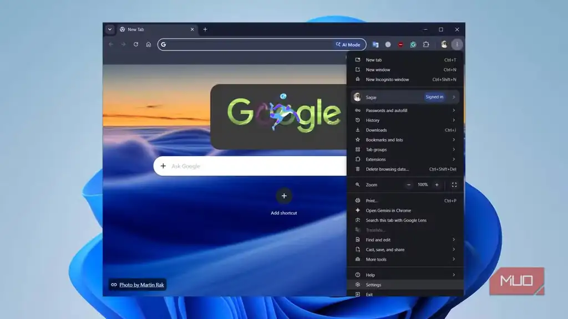Open the home page icon
The height and width of the screenshot is (319, 568).
coord(149,44)
